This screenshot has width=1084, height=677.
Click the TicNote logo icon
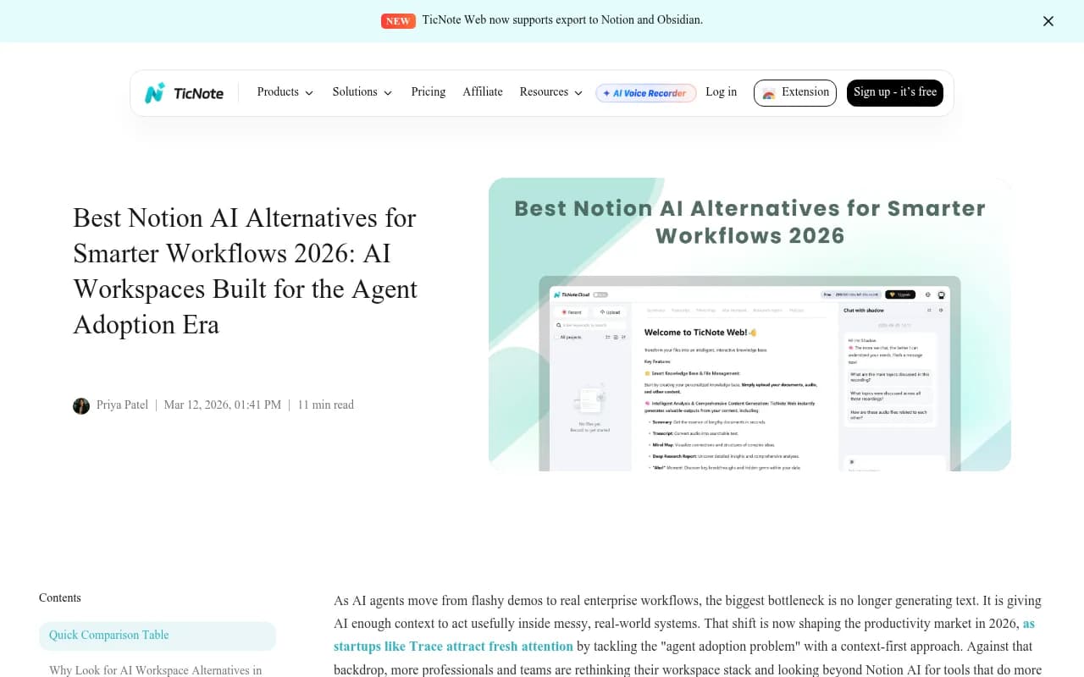pos(154,93)
